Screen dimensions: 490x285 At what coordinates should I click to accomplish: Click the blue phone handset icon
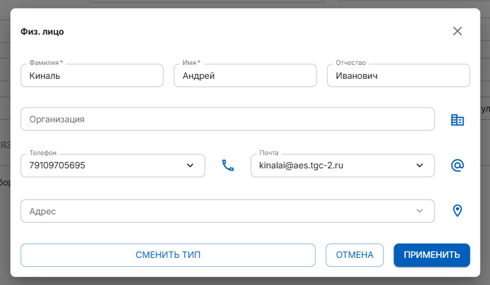tap(228, 166)
